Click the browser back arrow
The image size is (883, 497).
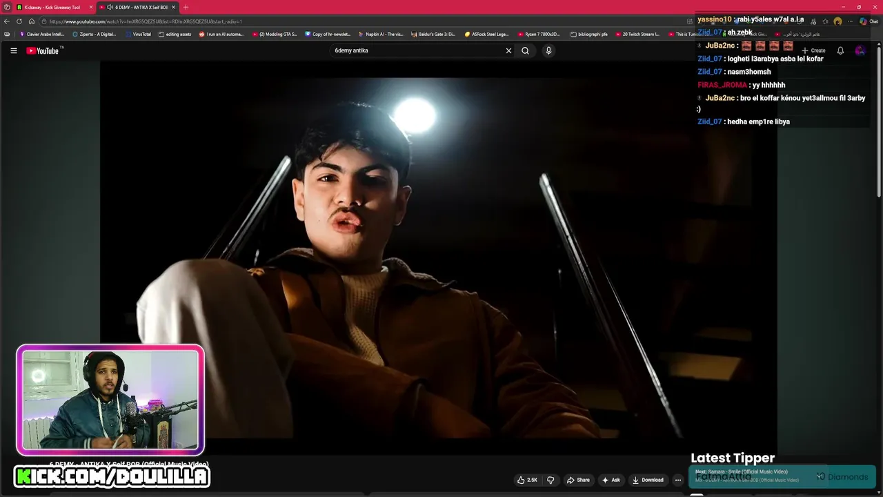(x=7, y=21)
